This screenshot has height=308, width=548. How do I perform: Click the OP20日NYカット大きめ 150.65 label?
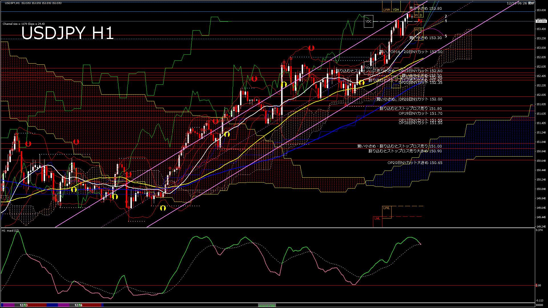click(415, 163)
